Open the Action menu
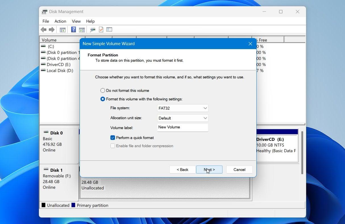Screen dimensions: 345x224 60,21
